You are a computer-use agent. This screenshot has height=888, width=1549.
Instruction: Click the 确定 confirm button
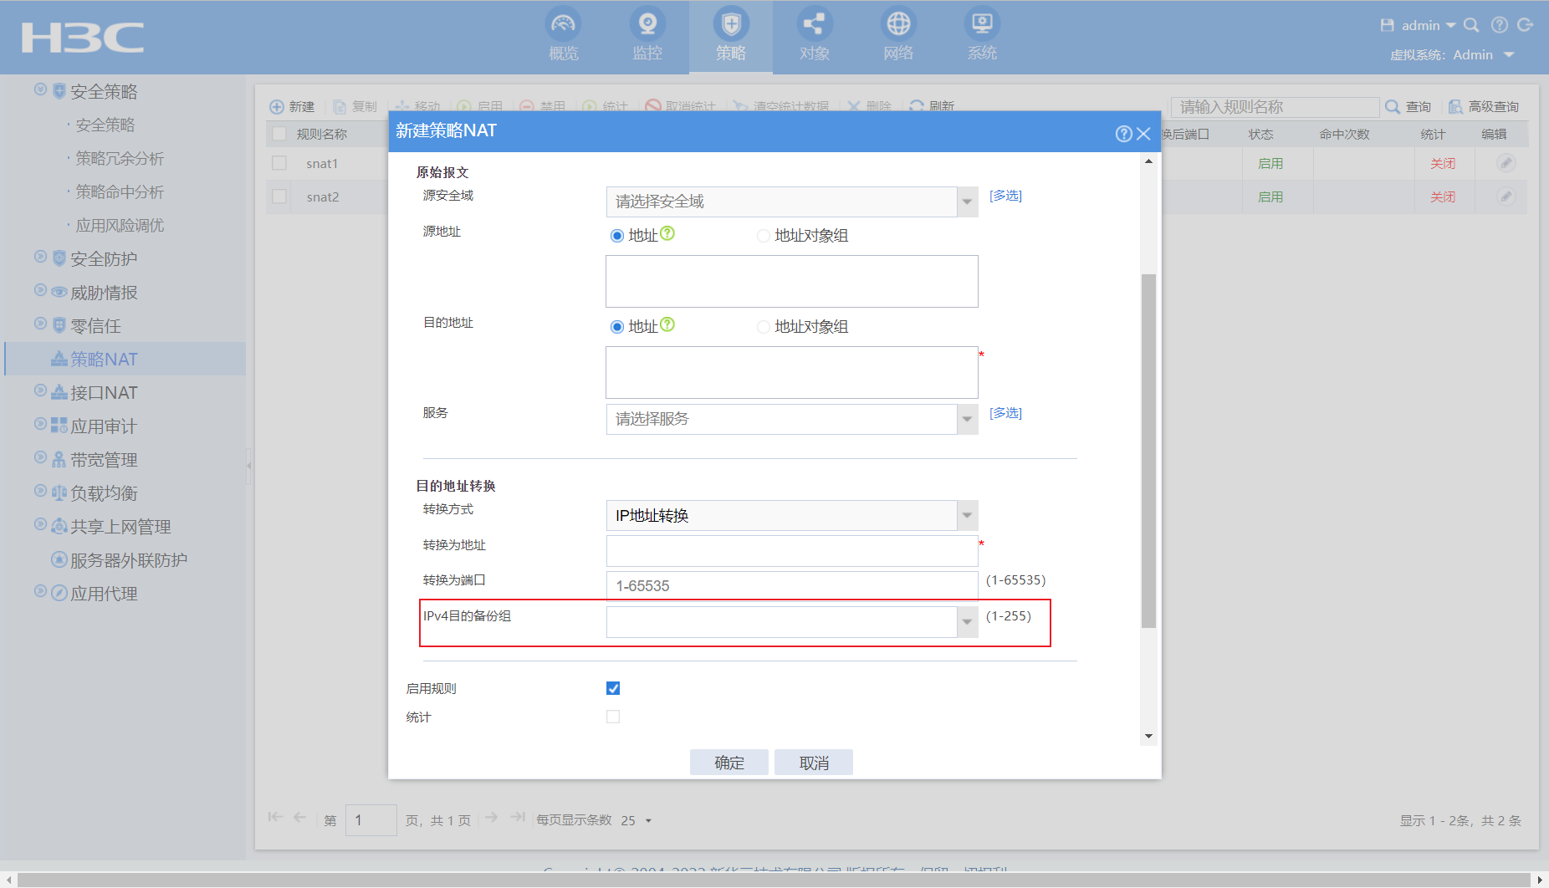(x=728, y=763)
